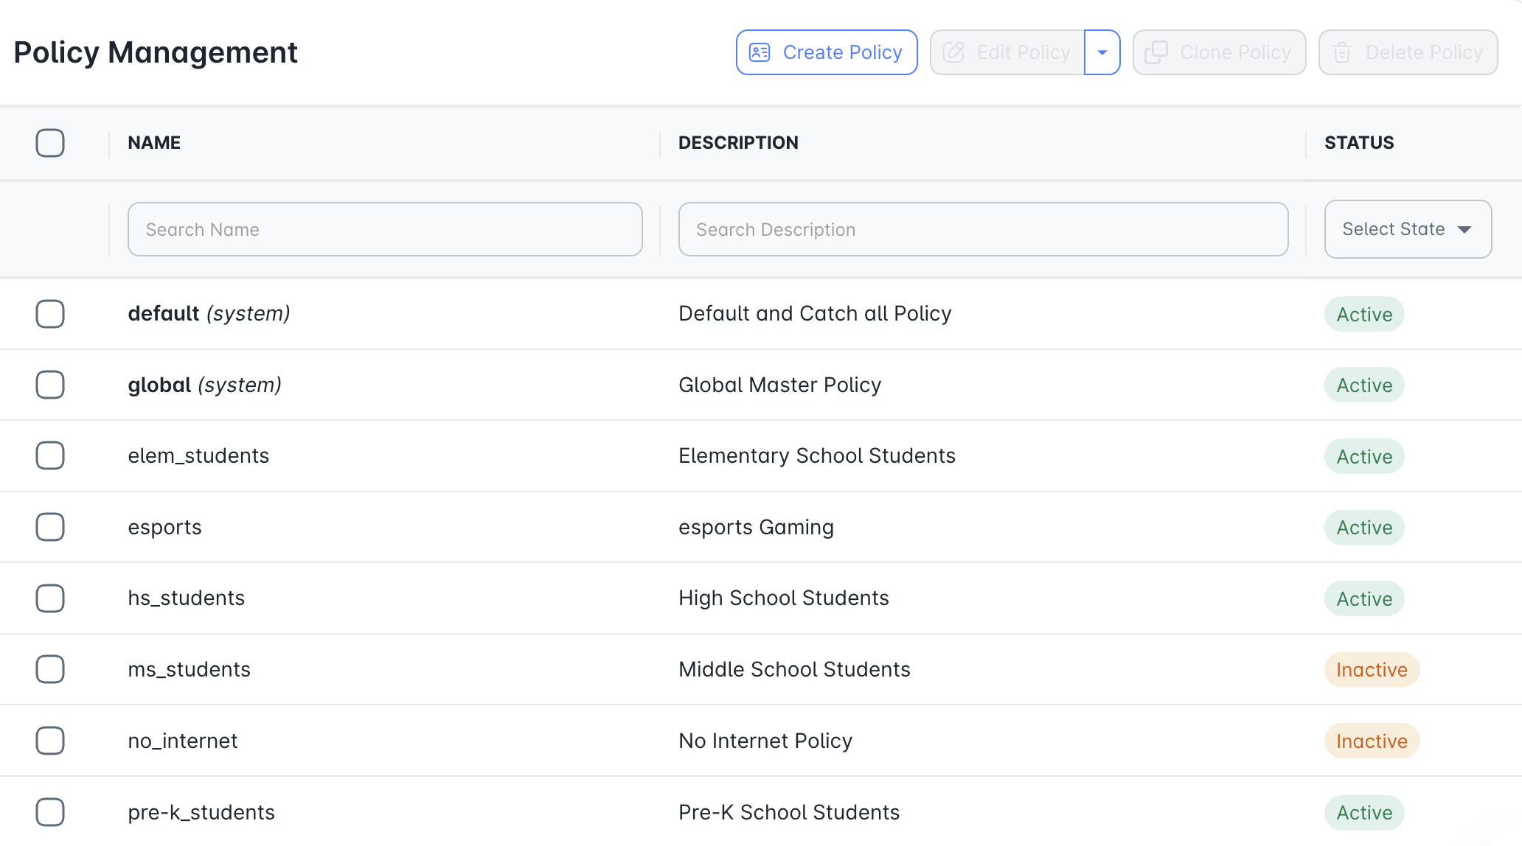Tick the no_internet policy checkbox

(50, 741)
